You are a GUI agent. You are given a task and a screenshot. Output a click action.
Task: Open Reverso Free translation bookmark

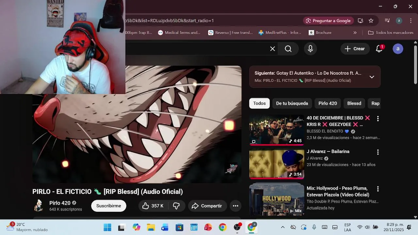[231, 33]
